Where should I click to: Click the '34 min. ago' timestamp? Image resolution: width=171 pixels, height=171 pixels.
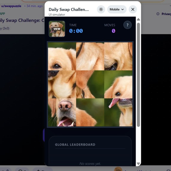[34, 6]
